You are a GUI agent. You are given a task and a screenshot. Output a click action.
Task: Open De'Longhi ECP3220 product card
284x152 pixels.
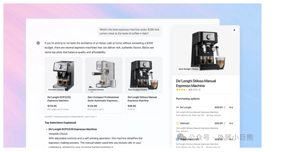pos(64,85)
